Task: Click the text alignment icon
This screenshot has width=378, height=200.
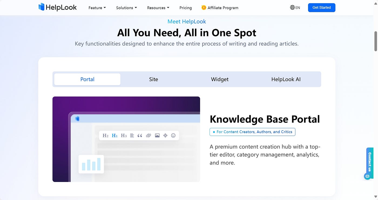Action: coord(132,136)
